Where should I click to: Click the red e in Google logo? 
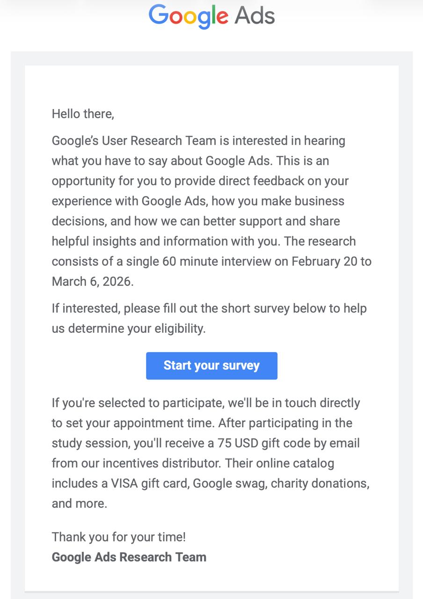[224, 18]
